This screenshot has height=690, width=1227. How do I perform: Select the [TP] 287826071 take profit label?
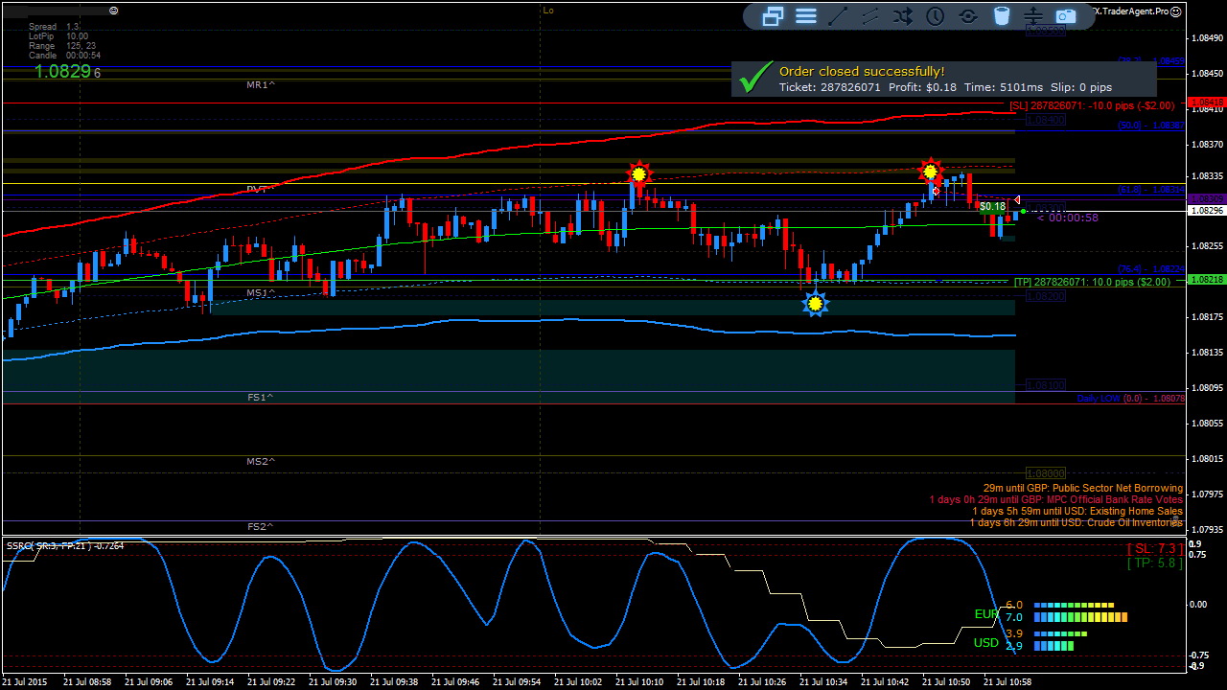tap(1092, 282)
